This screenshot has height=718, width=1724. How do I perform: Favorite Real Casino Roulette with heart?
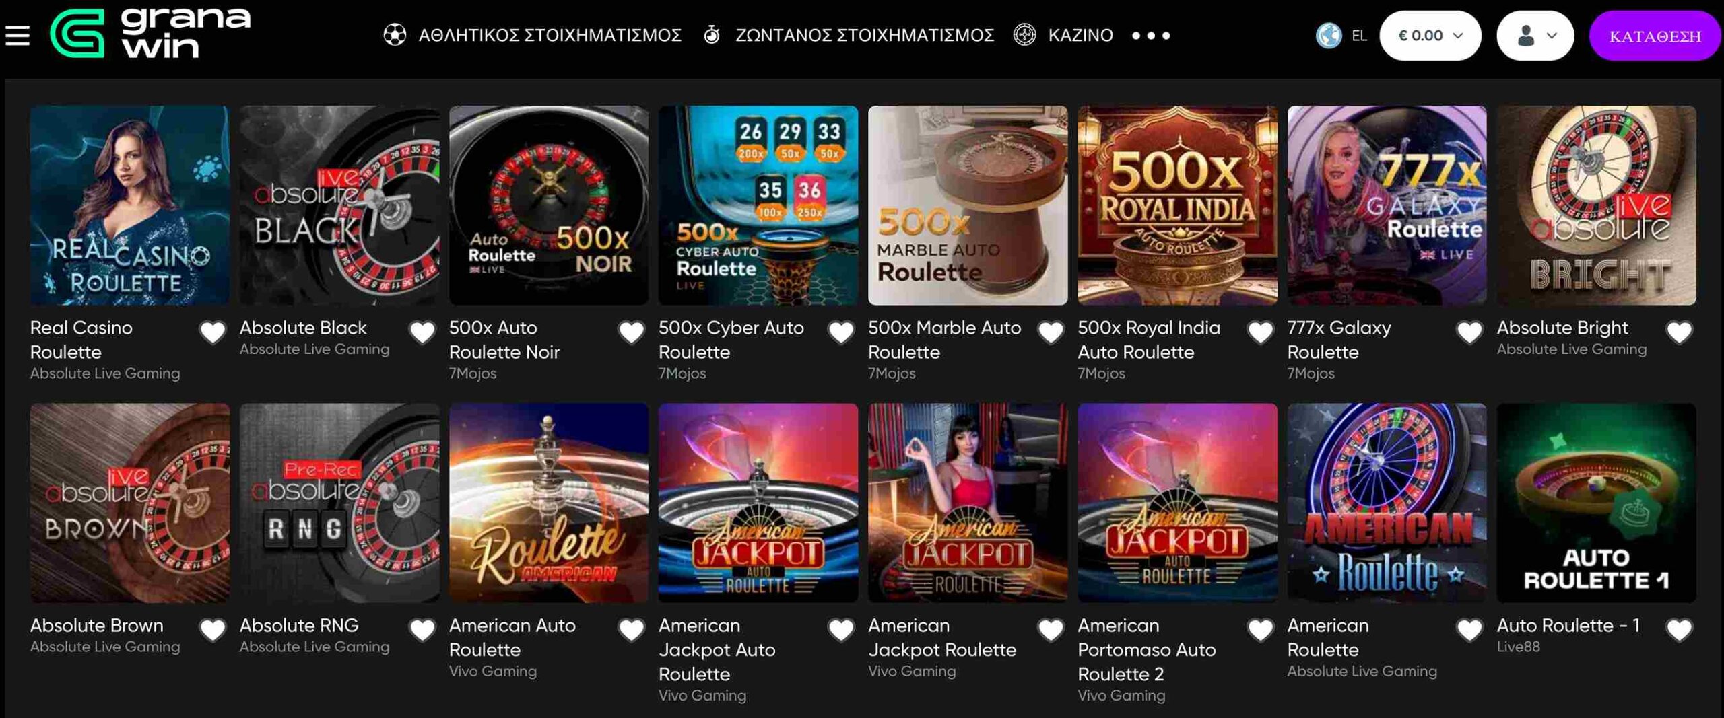click(213, 332)
